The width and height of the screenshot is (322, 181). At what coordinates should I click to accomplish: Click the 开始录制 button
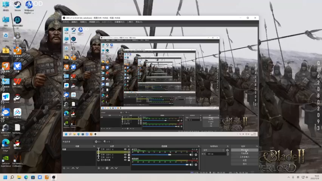pyautogui.click(x=244, y=154)
